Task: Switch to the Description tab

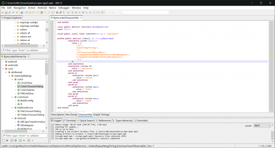Action: 57,115
